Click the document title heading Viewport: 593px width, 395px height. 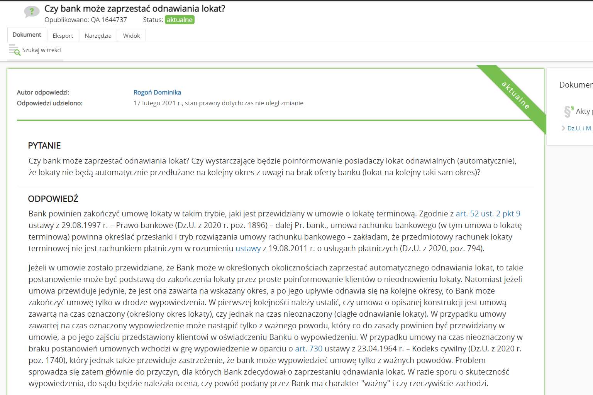coord(135,8)
